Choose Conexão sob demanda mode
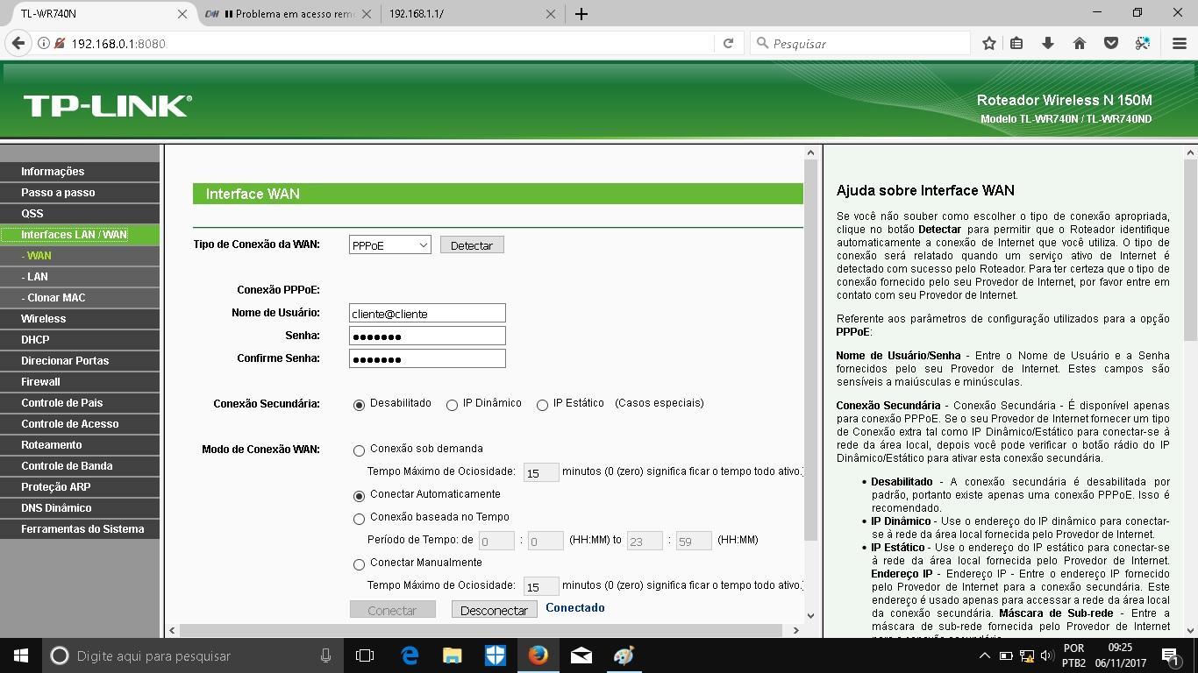 click(359, 450)
